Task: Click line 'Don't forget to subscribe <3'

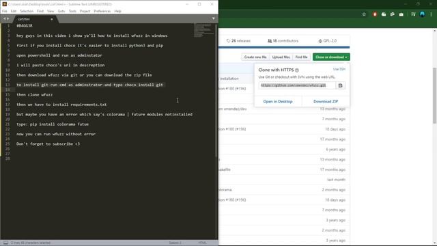Action: (x=48, y=144)
